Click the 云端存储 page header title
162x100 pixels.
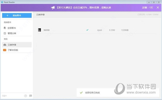(x=40, y=15)
